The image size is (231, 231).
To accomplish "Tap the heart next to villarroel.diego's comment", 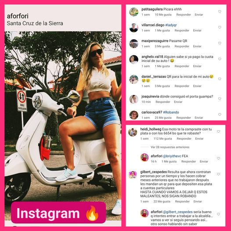I will point(220,27).
